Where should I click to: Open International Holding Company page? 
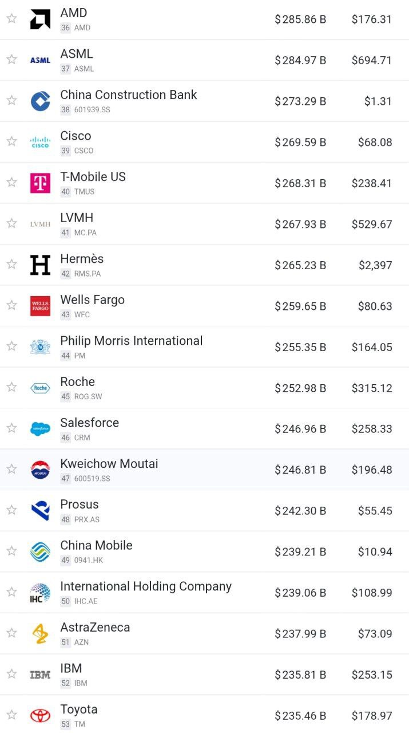pos(145,586)
